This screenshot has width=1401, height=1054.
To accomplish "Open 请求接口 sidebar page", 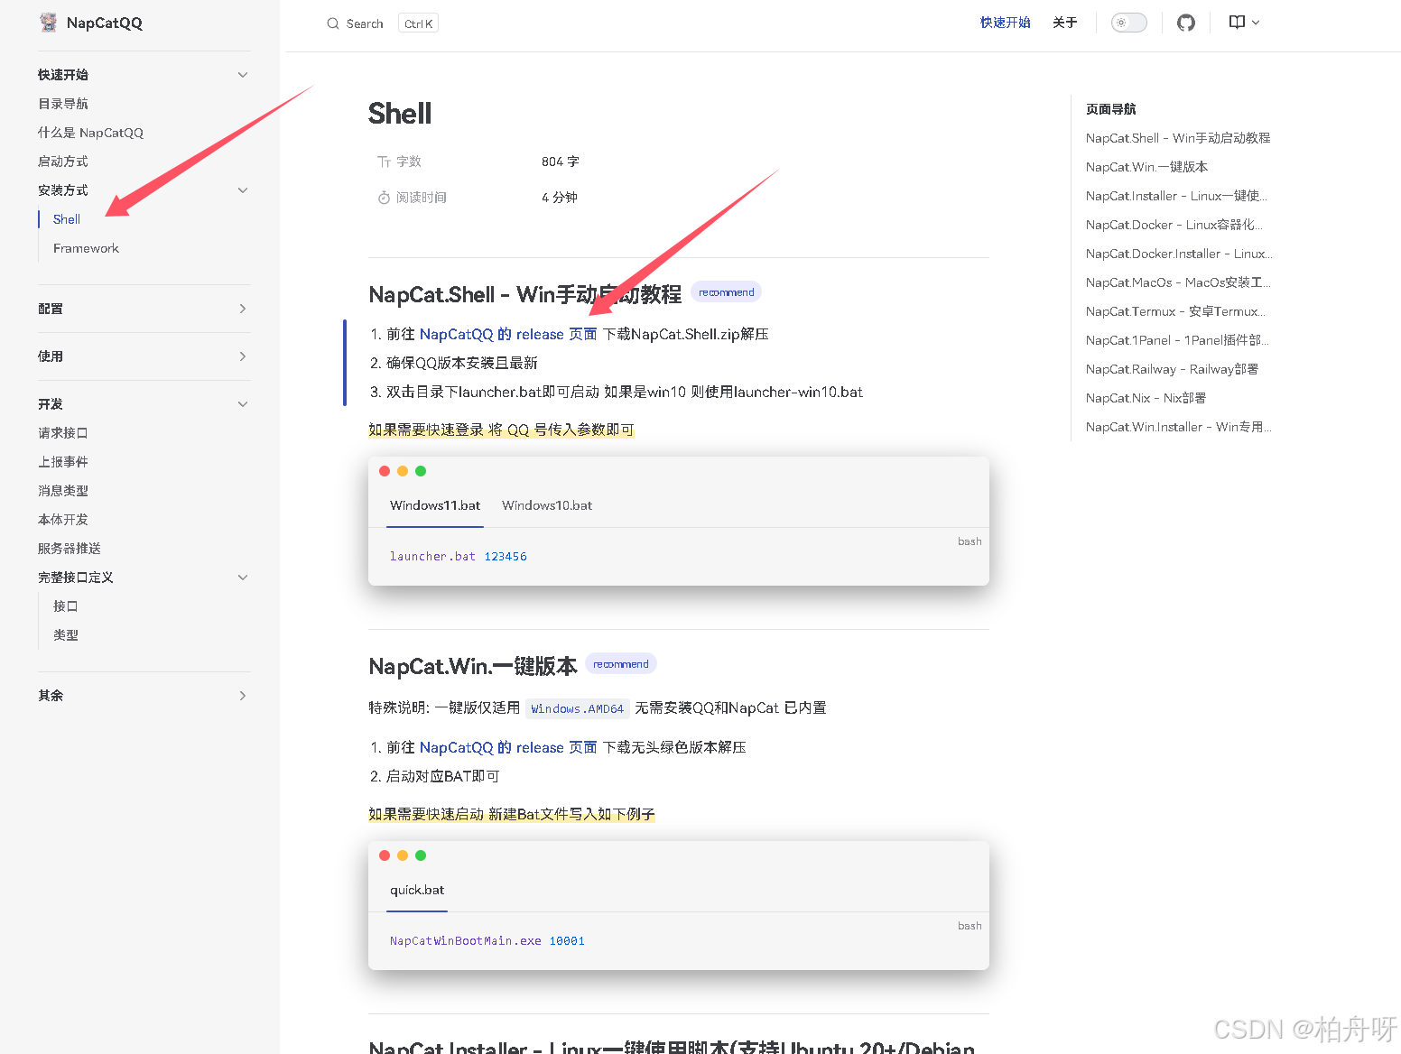I will click(63, 433).
